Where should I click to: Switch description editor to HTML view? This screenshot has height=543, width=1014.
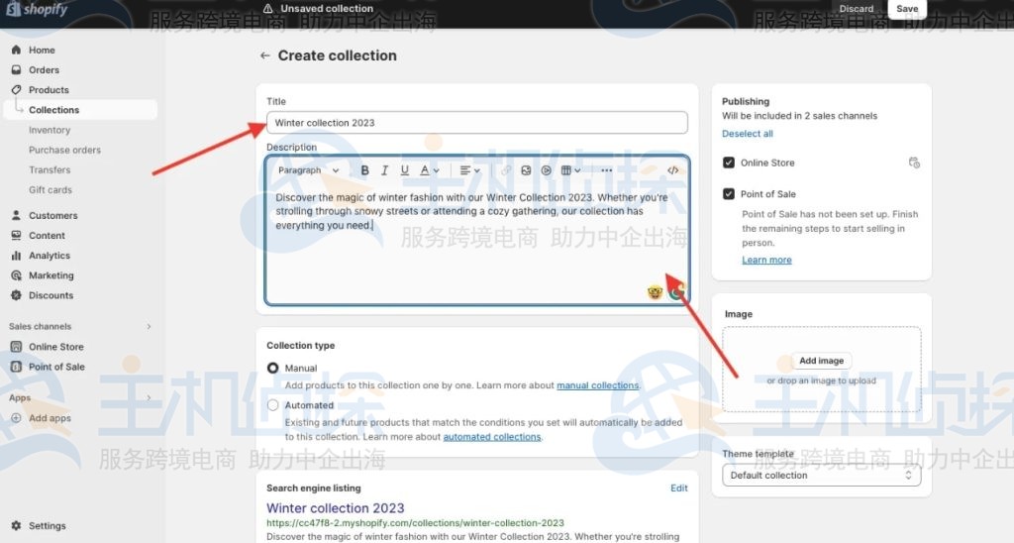[x=673, y=170]
